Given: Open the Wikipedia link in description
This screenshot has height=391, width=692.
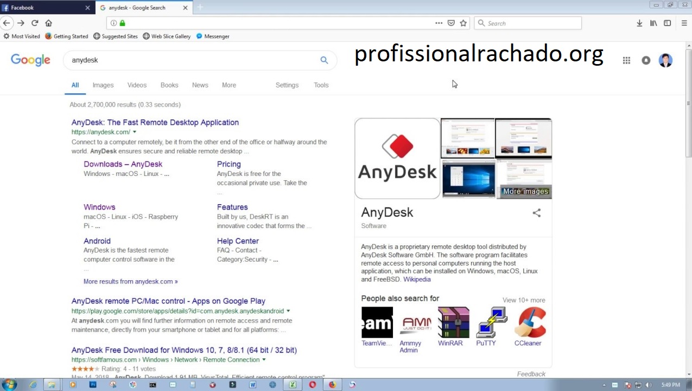Looking at the screenshot, I should coord(417,279).
